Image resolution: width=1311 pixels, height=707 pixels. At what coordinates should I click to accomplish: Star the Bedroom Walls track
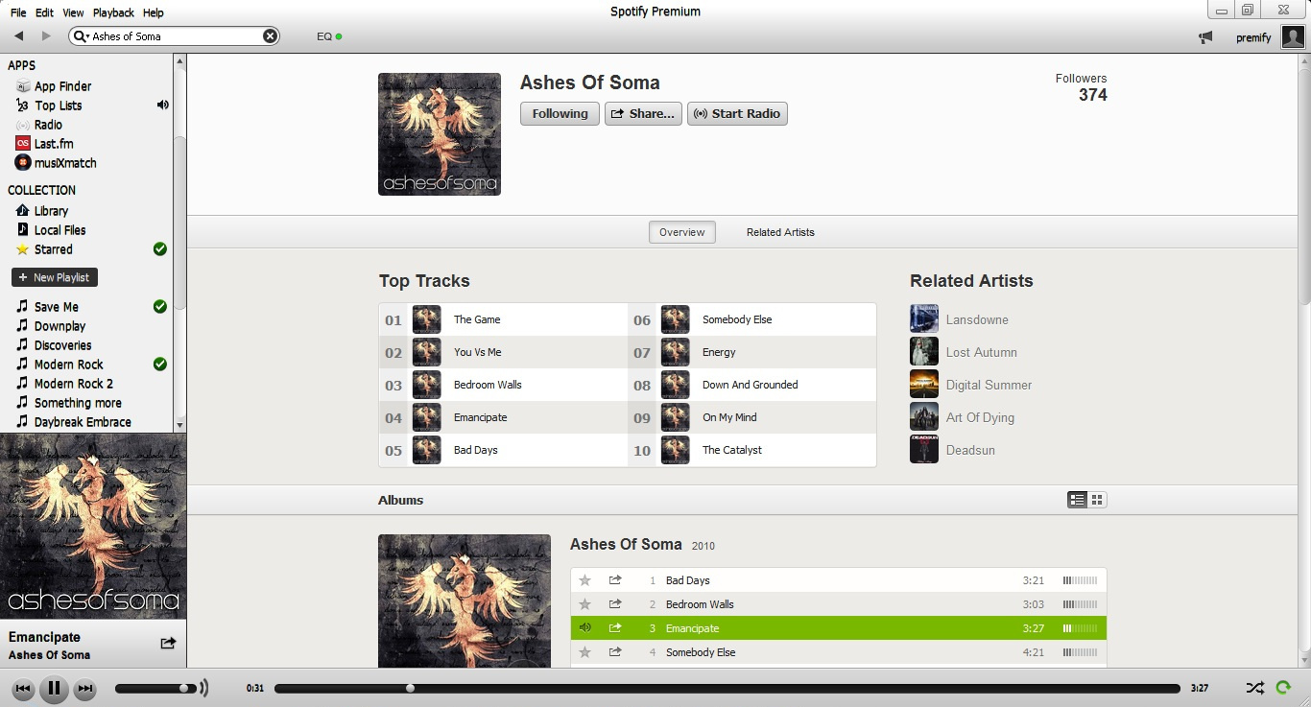[584, 604]
